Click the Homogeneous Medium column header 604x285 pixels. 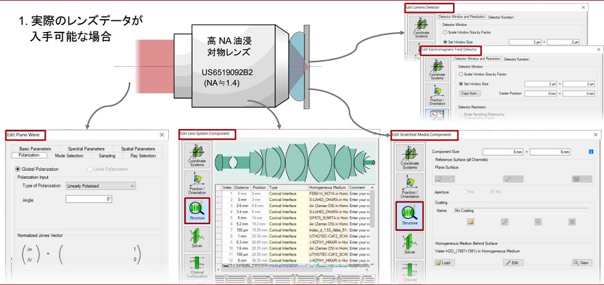[328, 187]
